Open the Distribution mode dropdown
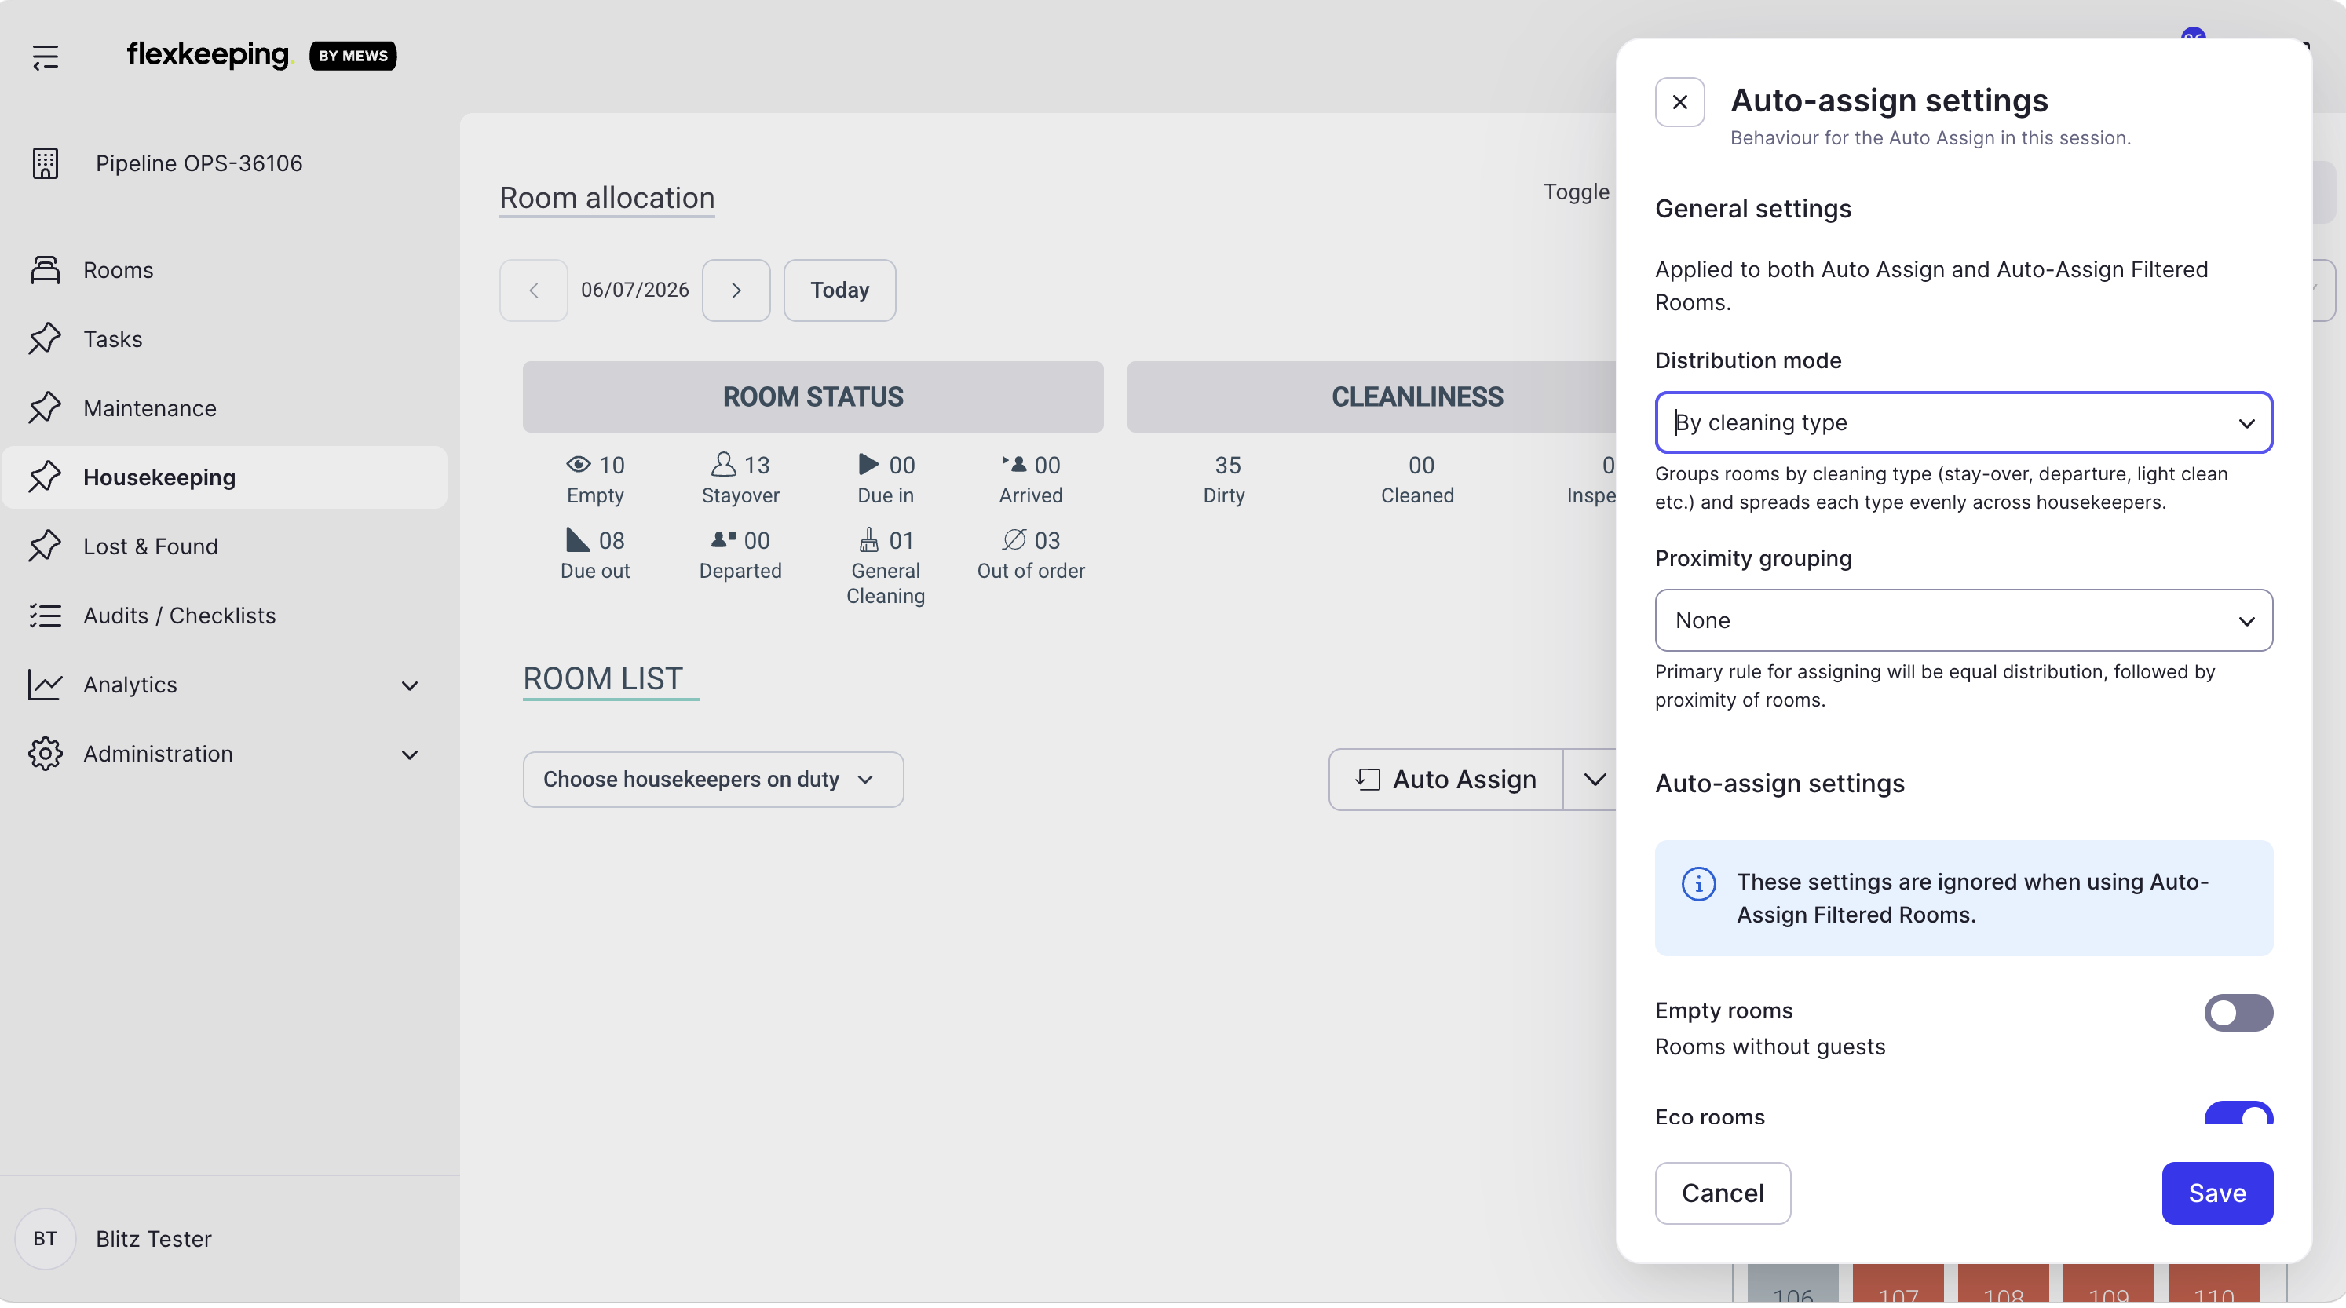 [x=1964, y=422]
